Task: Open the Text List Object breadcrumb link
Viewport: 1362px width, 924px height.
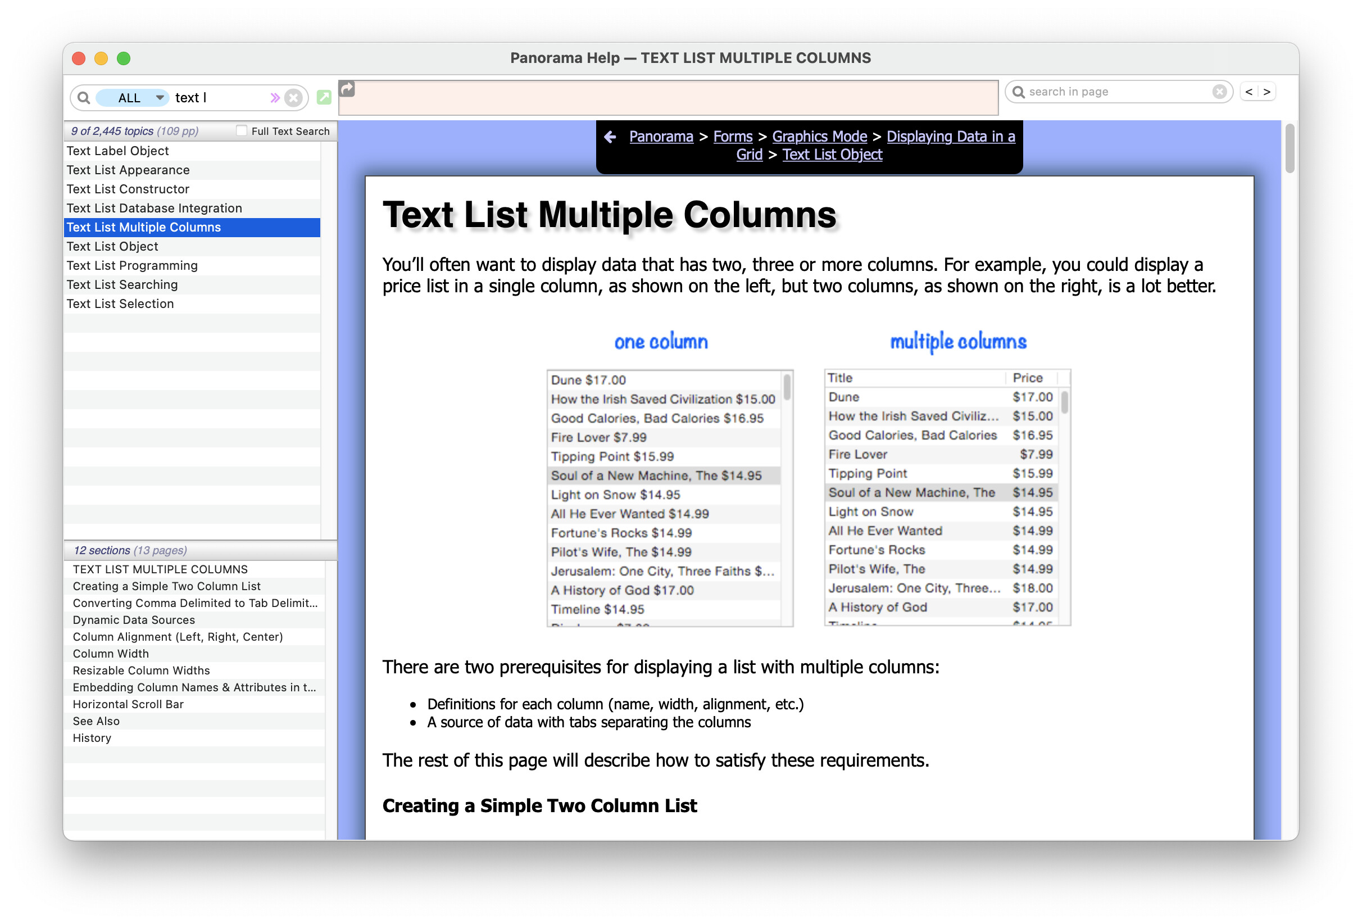Action: (x=832, y=155)
